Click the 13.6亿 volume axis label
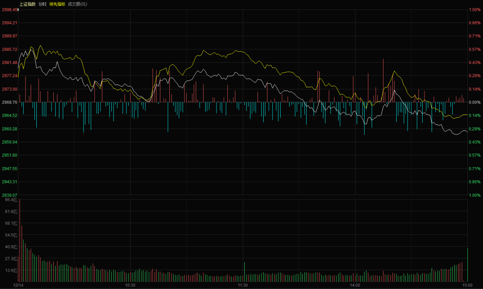 [x=11, y=271]
